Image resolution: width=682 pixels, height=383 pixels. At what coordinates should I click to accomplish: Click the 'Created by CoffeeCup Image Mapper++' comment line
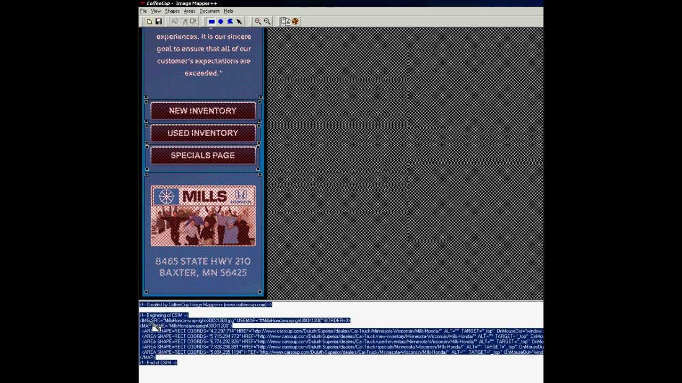(206, 305)
